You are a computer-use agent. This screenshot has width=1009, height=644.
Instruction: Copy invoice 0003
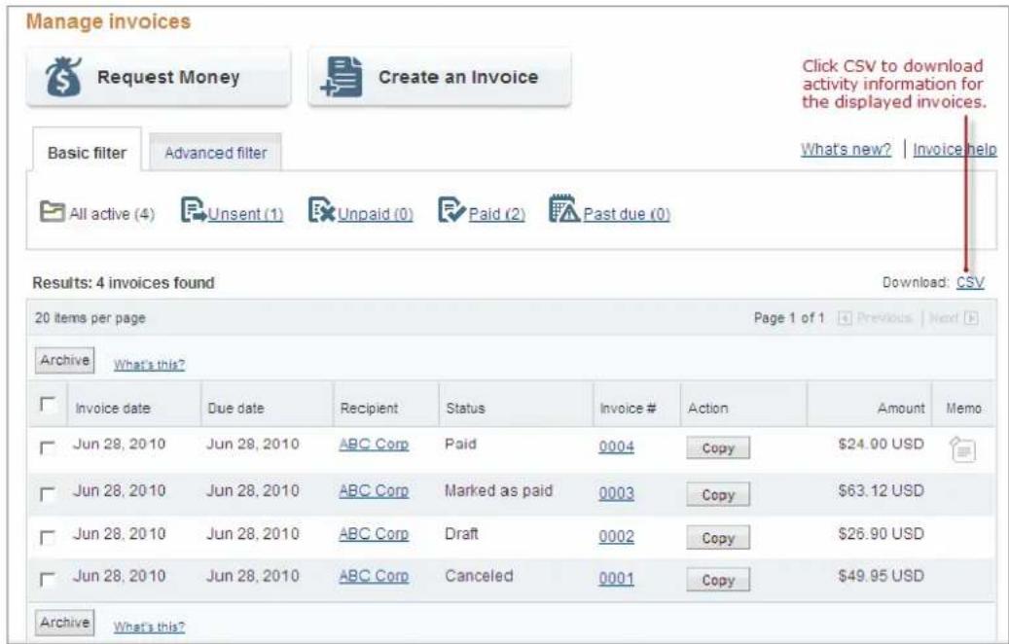718,495
